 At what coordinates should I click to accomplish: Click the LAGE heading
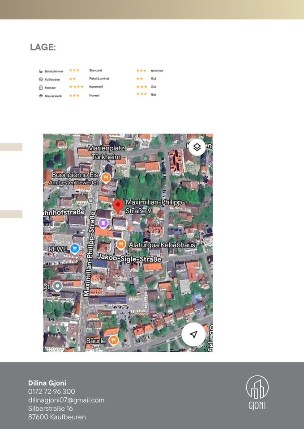43,47
